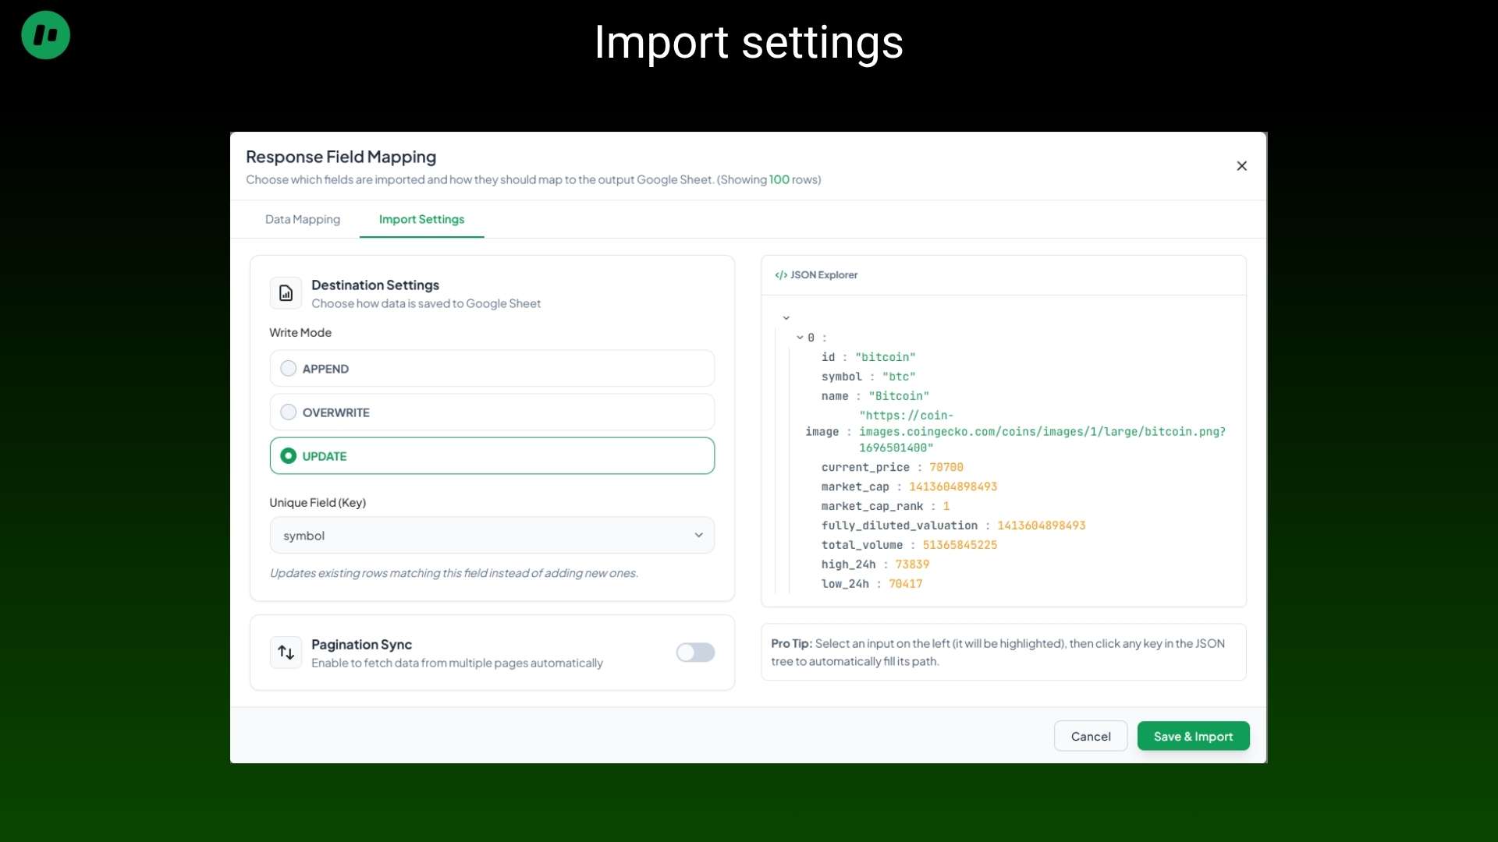Open the Unique Field (Key) dropdown

(x=698, y=535)
